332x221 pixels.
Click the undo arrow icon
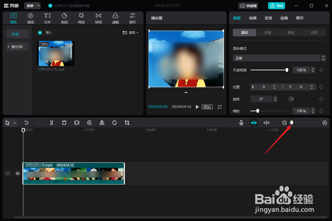coord(26,123)
